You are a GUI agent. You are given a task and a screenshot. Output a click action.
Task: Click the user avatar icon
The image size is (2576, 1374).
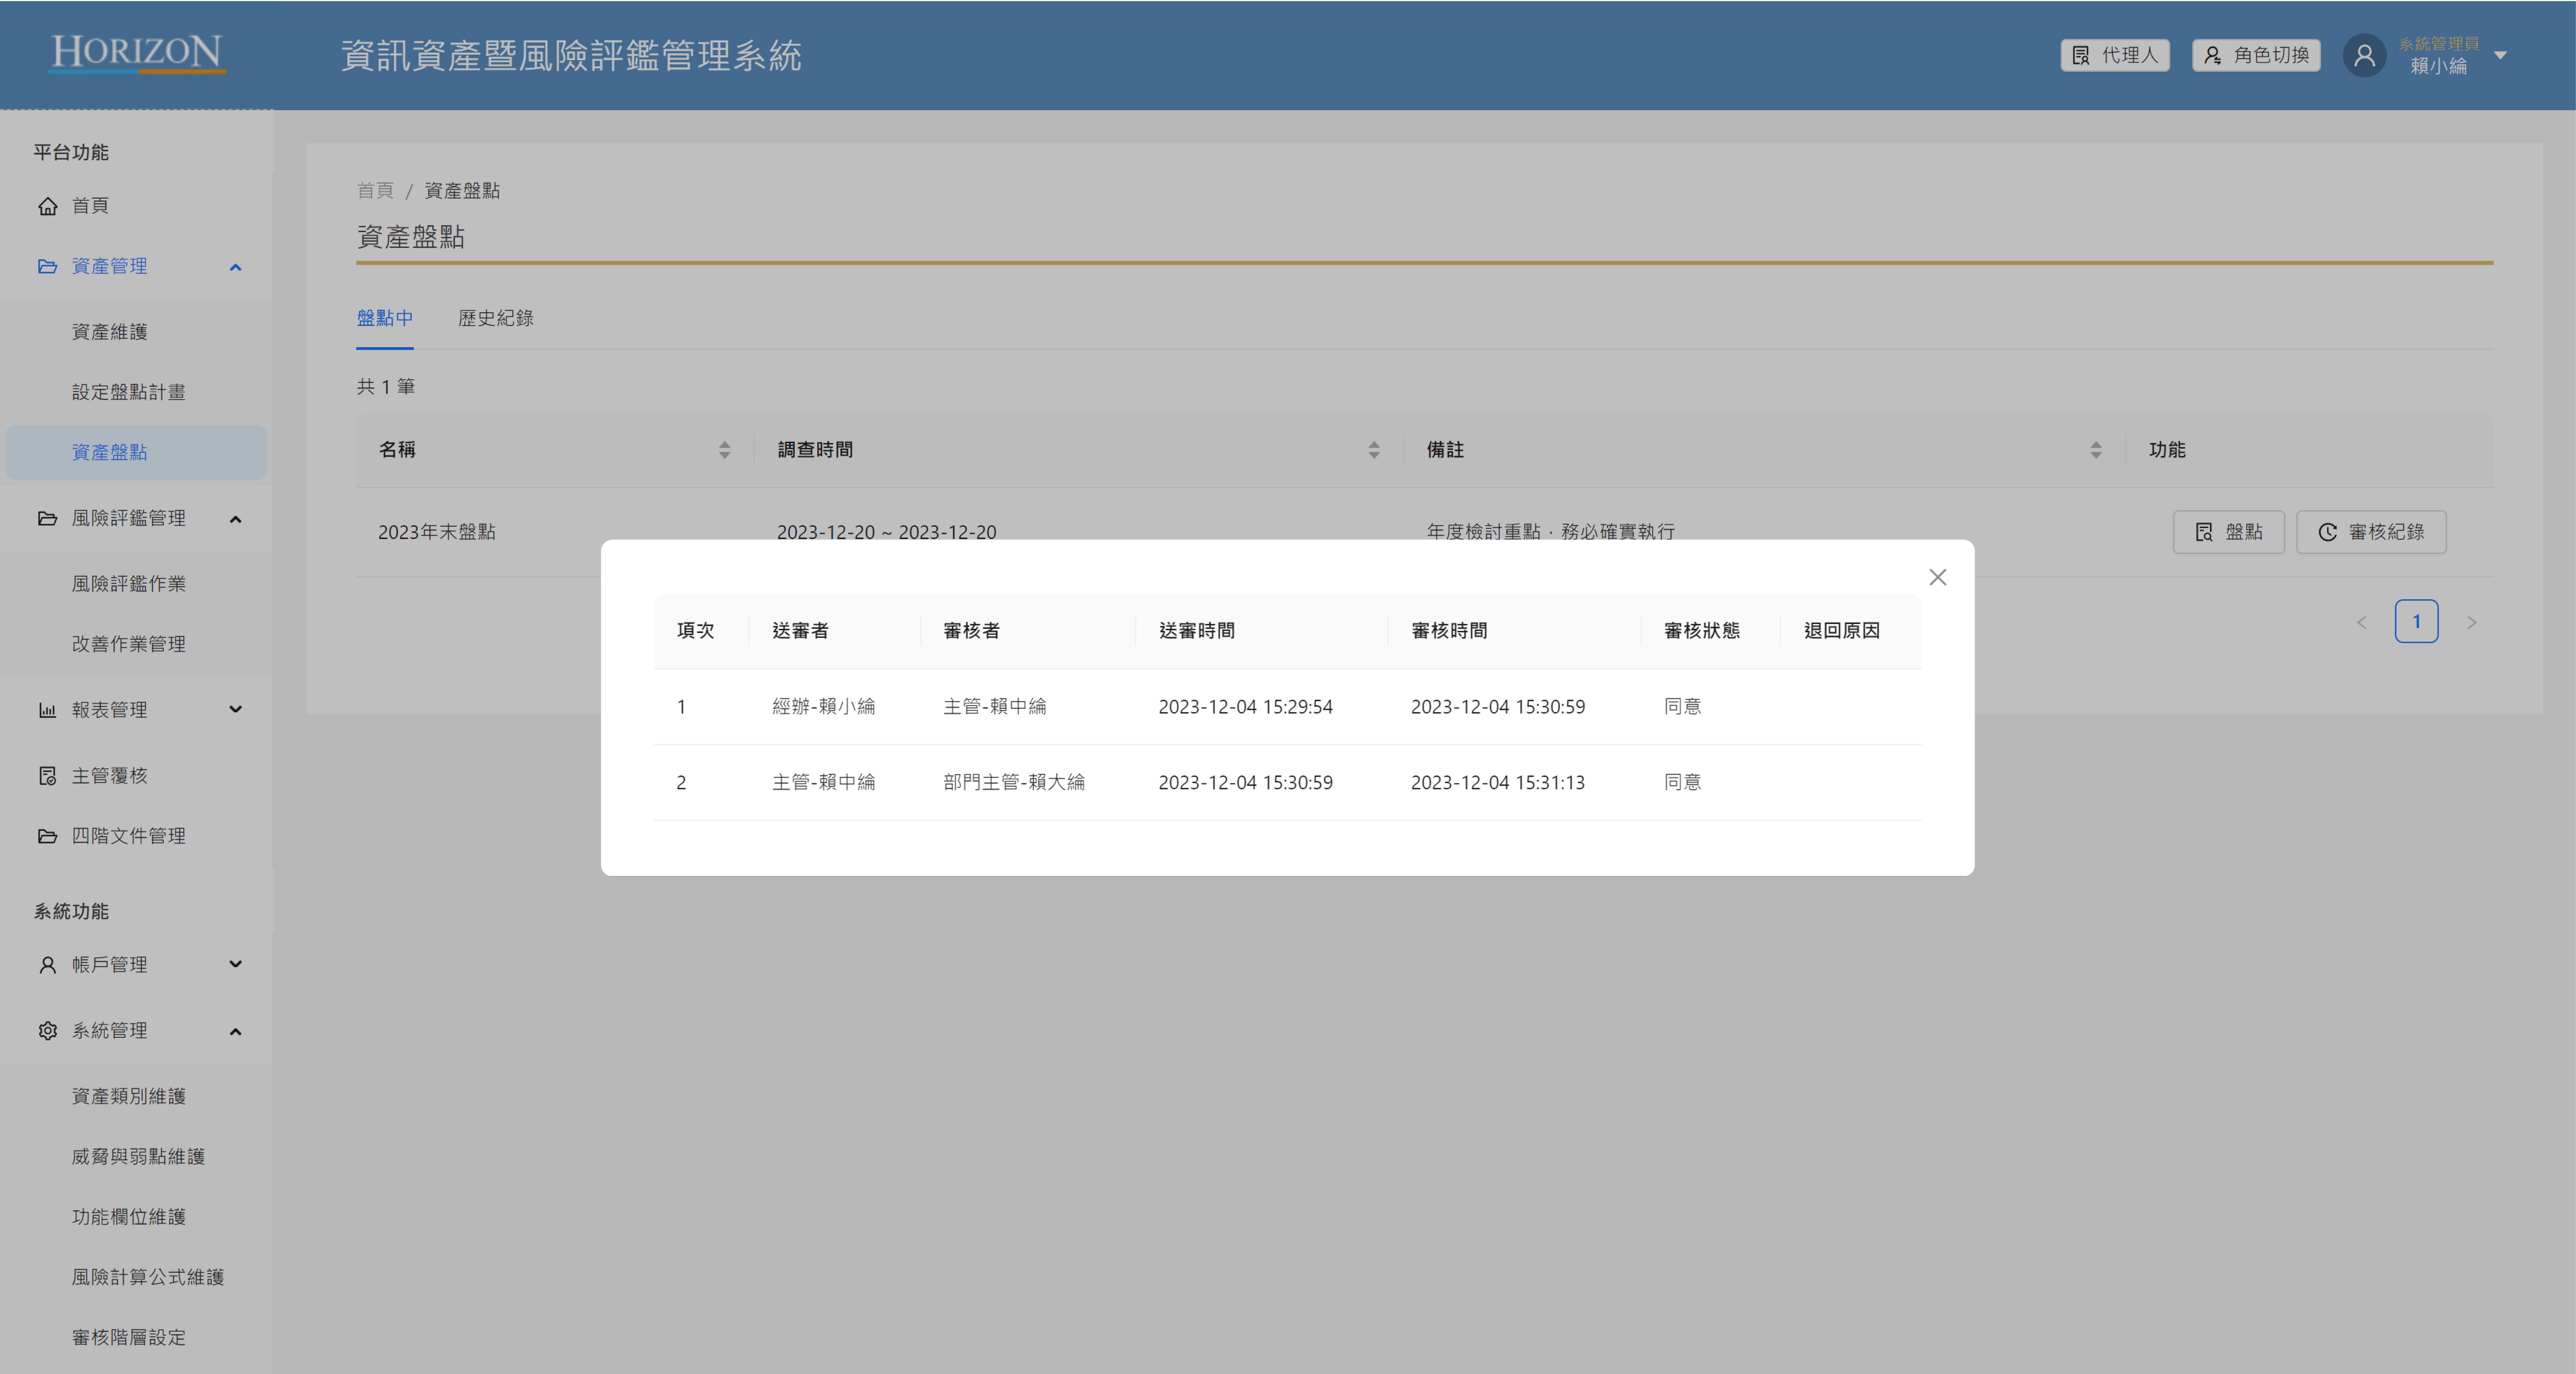tap(2364, 55)
